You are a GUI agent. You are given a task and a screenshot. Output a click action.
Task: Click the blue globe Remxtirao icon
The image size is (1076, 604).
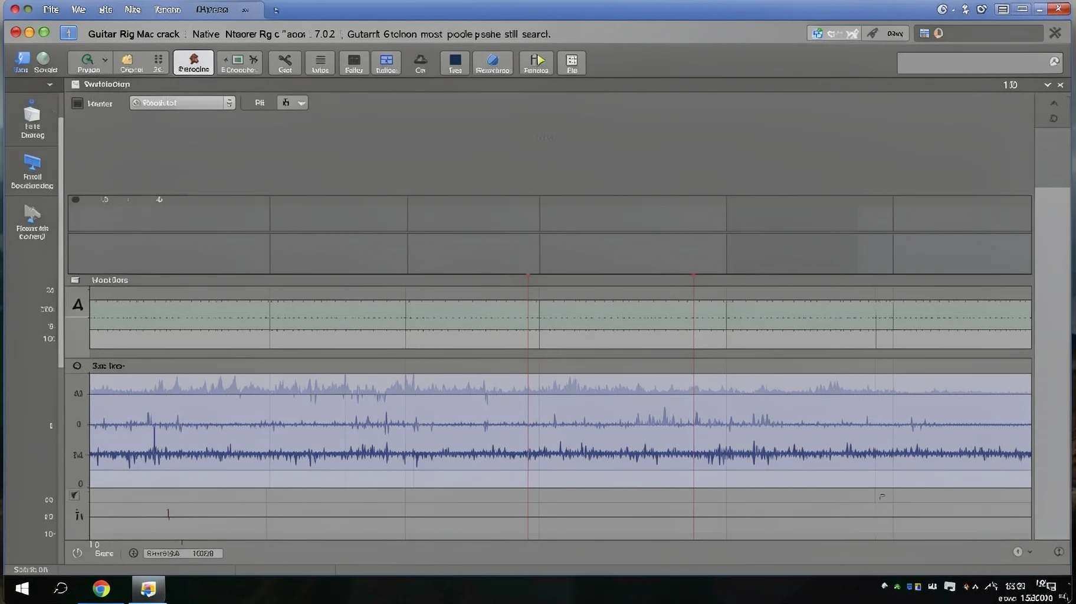click(x=493, y=63)
